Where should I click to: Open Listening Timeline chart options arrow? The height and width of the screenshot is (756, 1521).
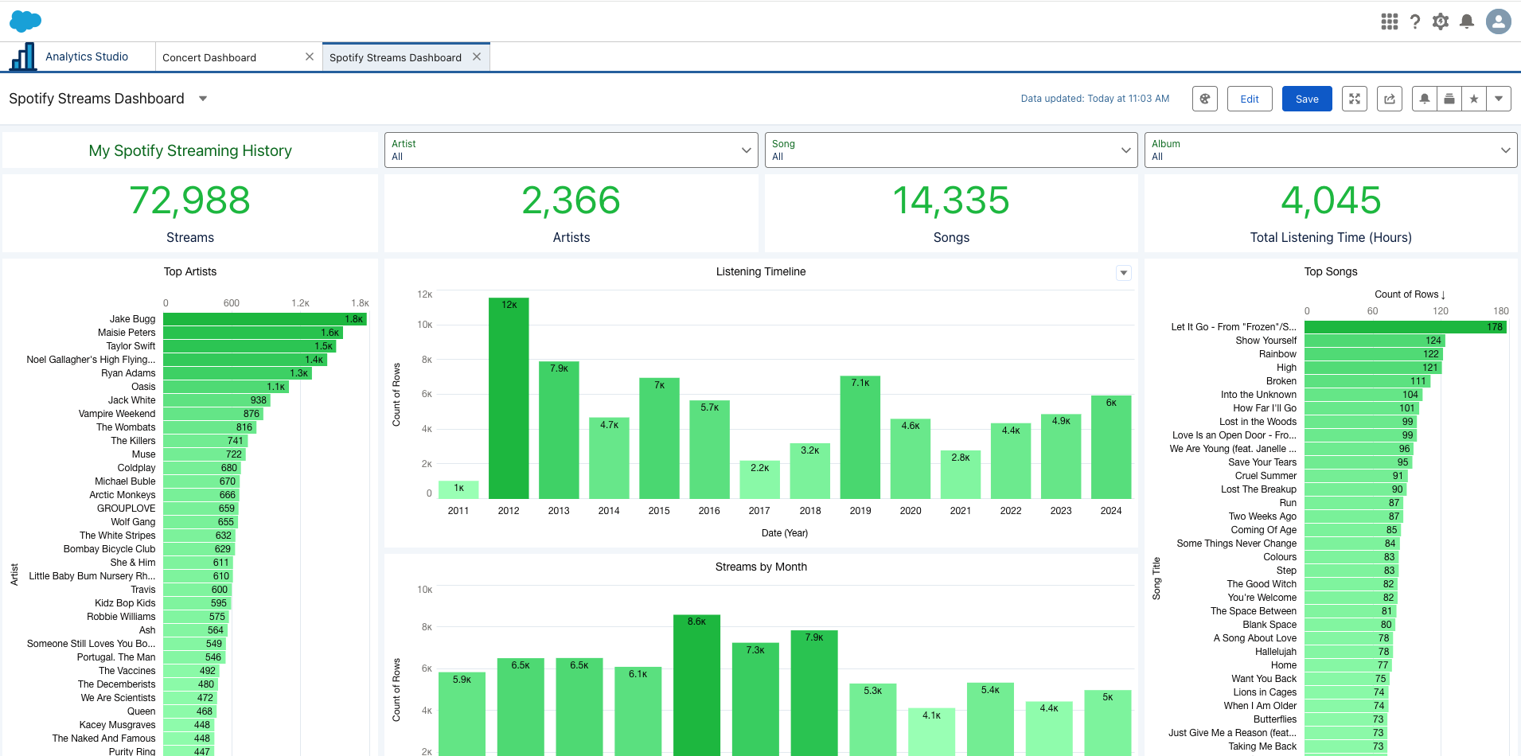point(1123,273)
